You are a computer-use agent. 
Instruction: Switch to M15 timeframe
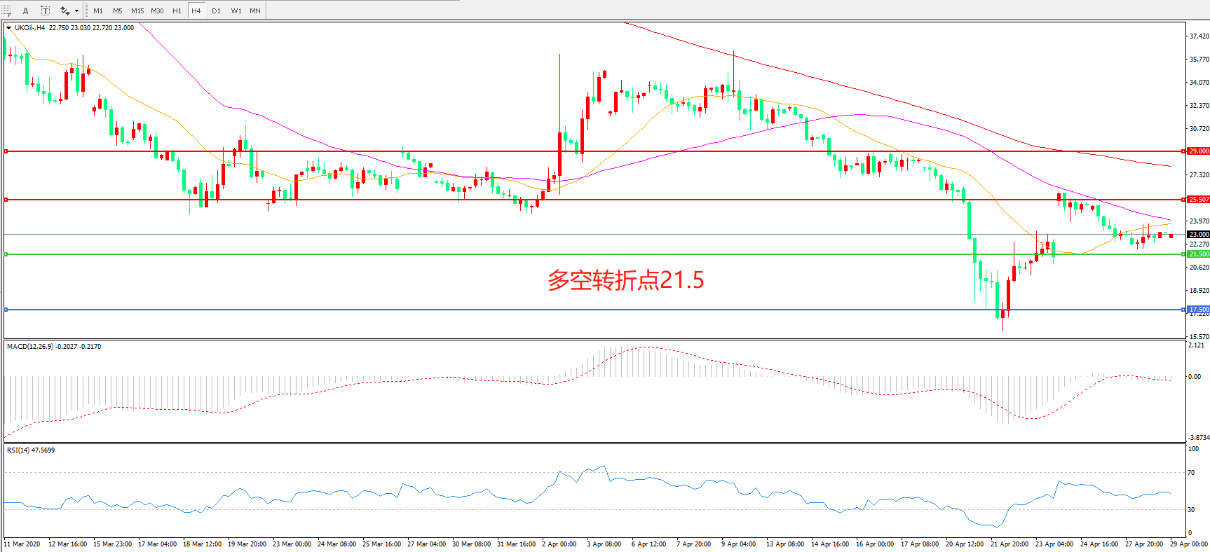tap(137, 11)
